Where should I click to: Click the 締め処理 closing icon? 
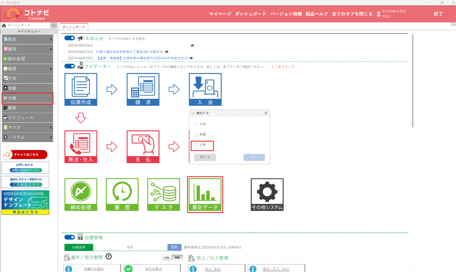click(81, 195)
